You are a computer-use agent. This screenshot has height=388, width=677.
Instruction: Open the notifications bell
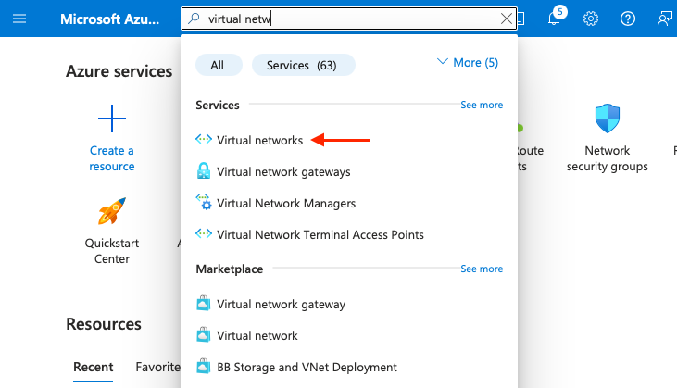tap(554, 19)
